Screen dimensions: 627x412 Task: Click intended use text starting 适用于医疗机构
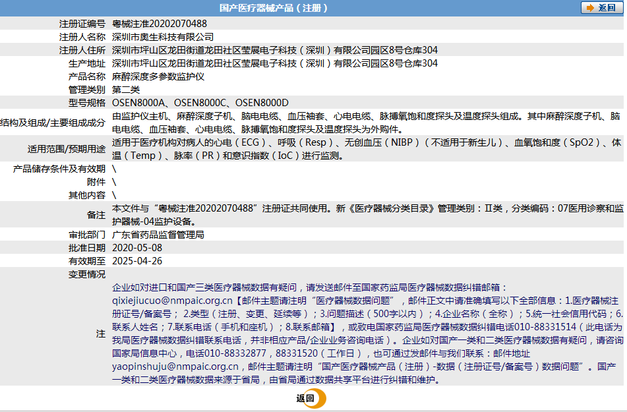point(367,149)
